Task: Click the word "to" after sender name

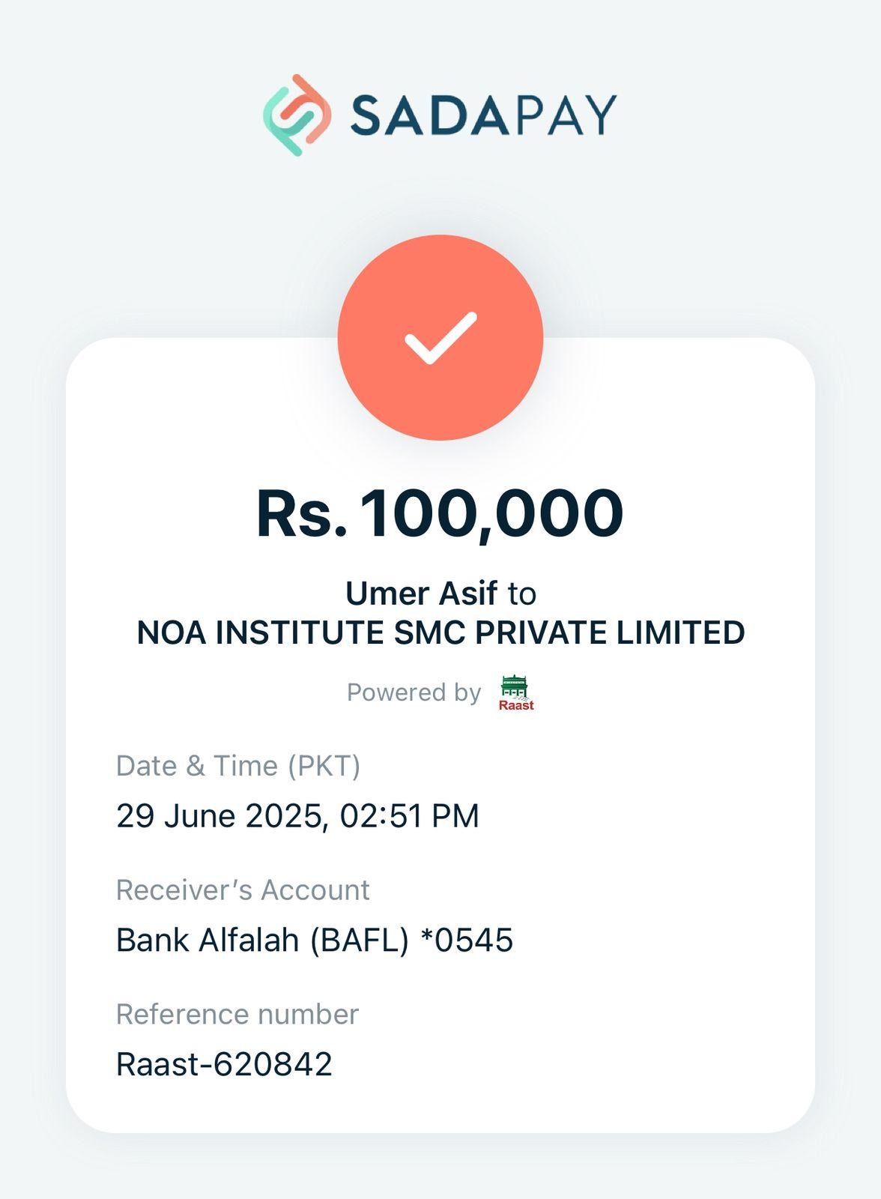Action: [521, 594]
